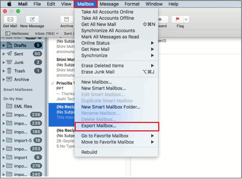This screenshot has height=179, width=242.
Task: Expand the Junk disclosure triangle
Action: click(4, 63)
